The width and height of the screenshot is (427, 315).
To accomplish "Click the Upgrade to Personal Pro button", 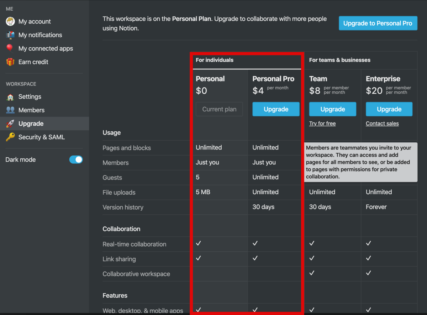I will tap(378, 23).
